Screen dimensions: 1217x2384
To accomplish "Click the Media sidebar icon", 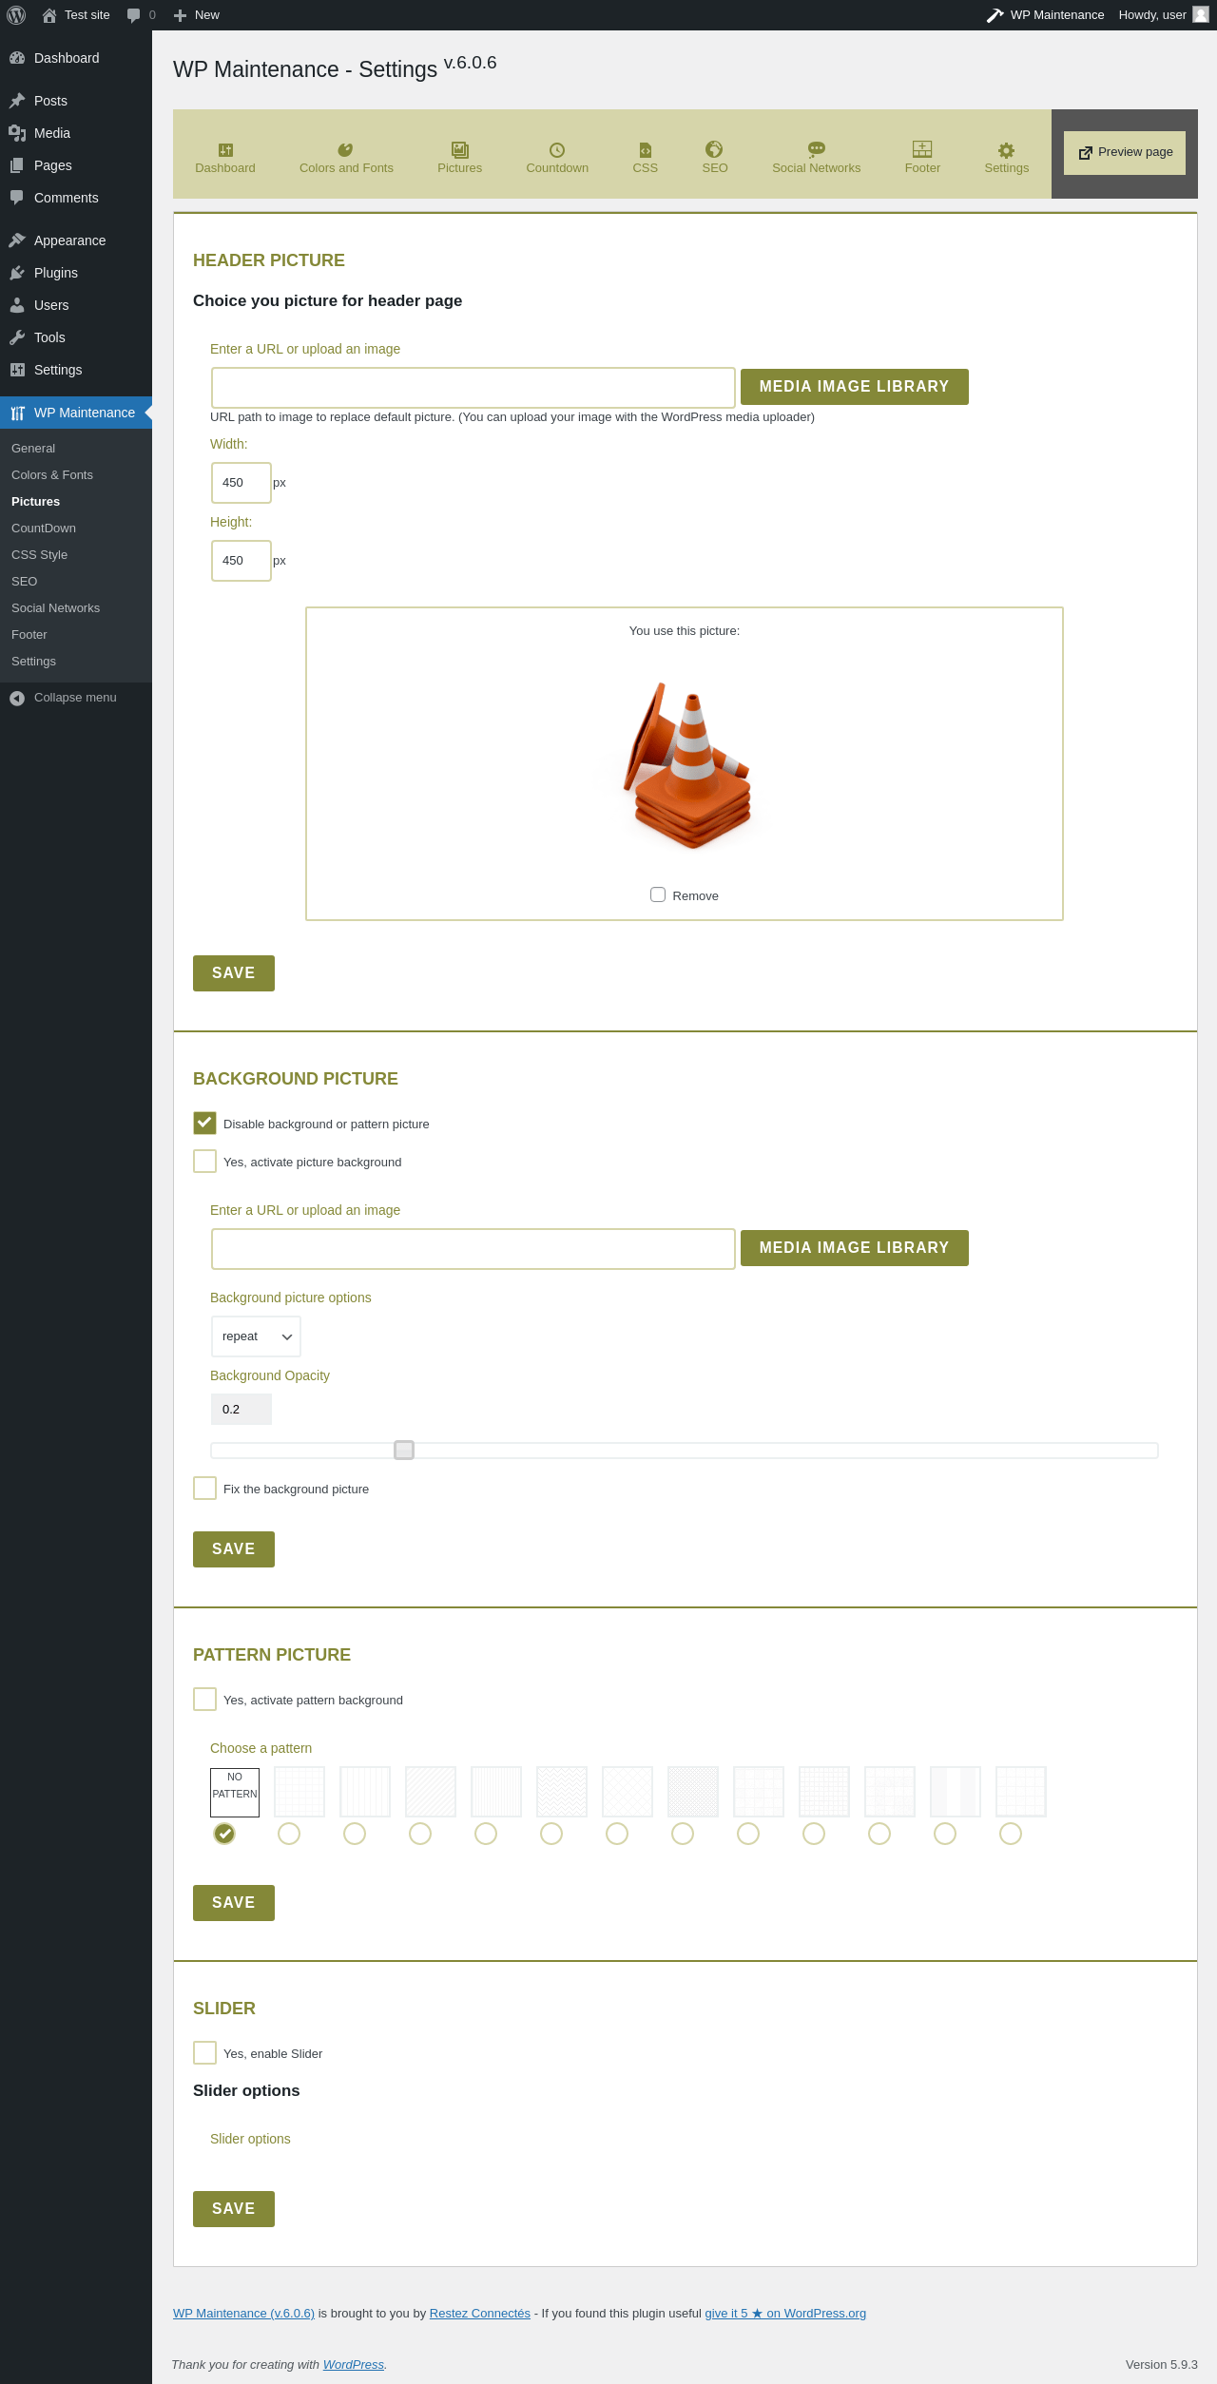I will (x=17, y=133).
